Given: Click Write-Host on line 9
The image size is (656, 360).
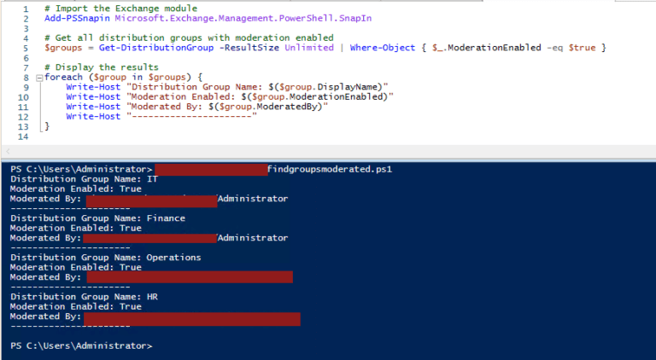Looking at the screenshot, I should 93,87.
